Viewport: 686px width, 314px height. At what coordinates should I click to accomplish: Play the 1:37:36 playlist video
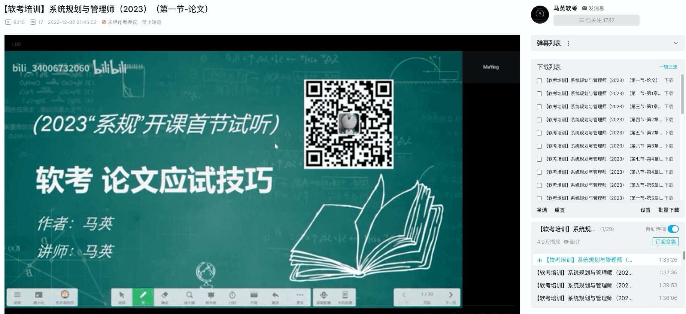click(x=607, y=272)
